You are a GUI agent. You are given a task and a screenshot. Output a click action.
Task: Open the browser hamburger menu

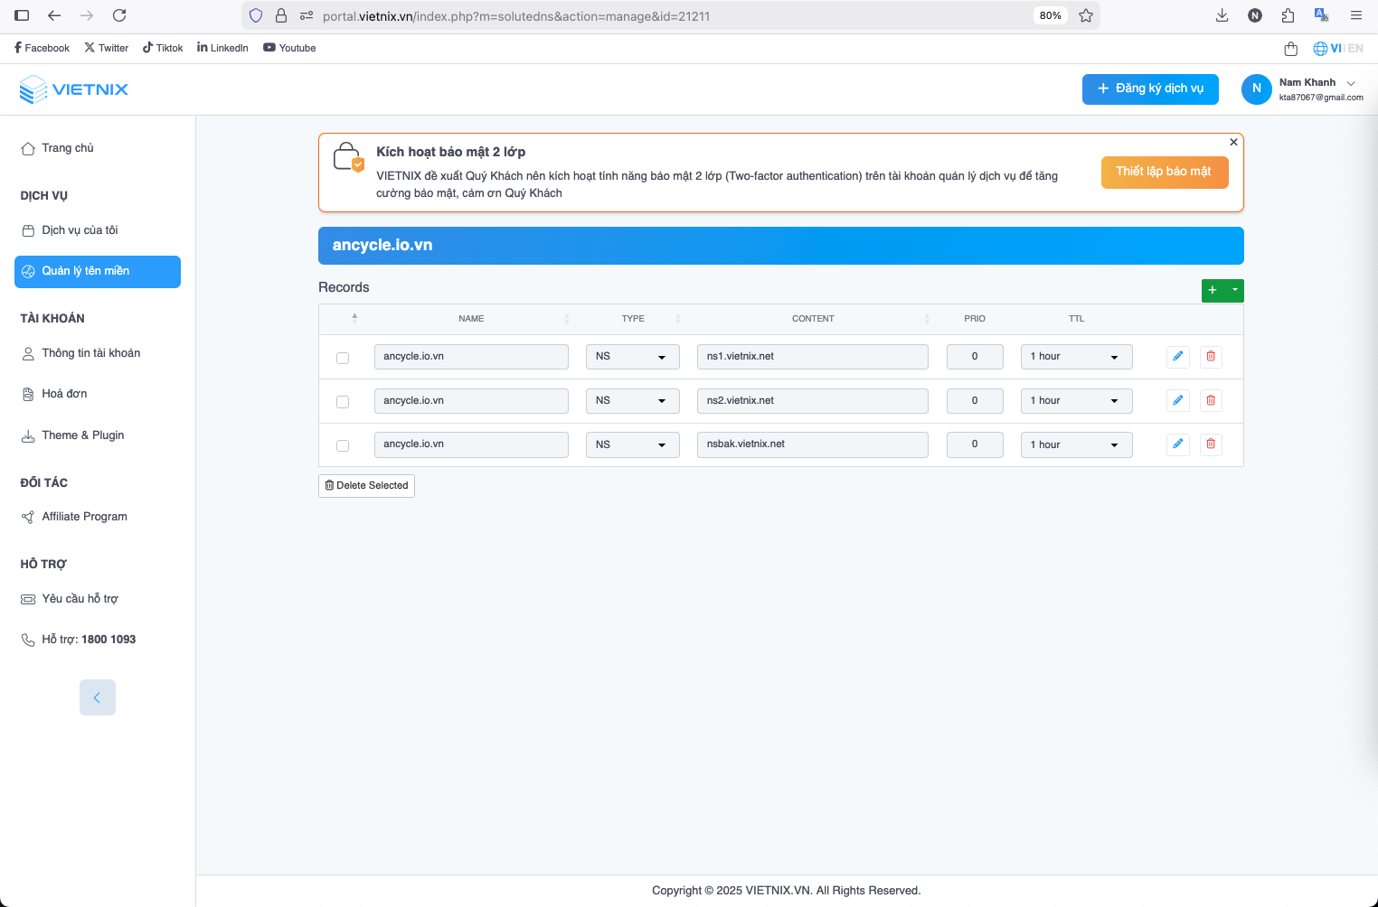point(1356,15)
